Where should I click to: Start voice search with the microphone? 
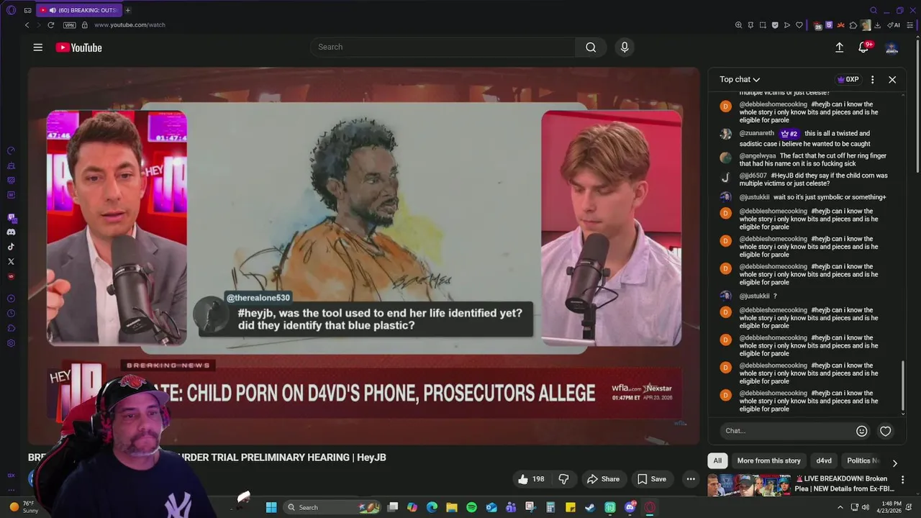(625, 47)
